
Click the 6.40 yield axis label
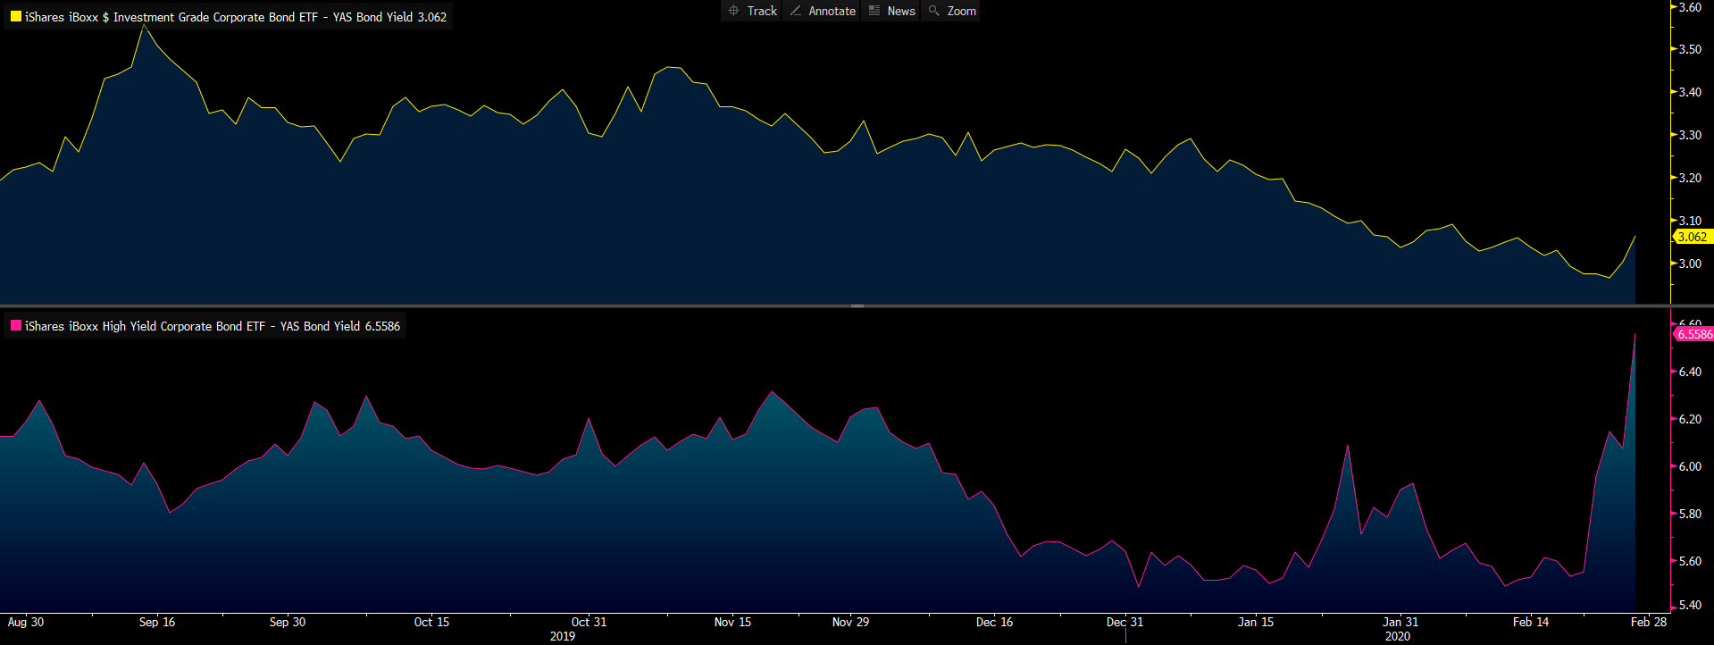pyautogui.click(x=1690, y=372)
